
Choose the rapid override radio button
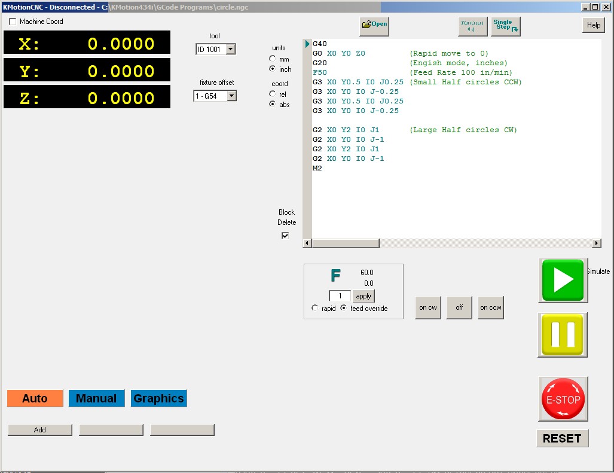pyautogui.click(x=315, y=309)
